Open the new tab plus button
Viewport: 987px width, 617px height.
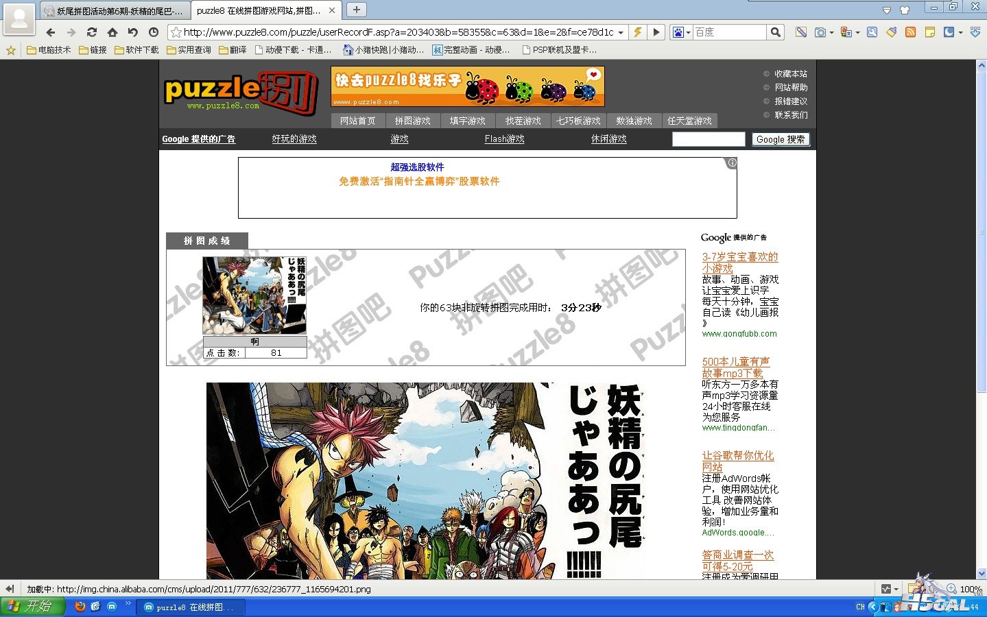356,10
